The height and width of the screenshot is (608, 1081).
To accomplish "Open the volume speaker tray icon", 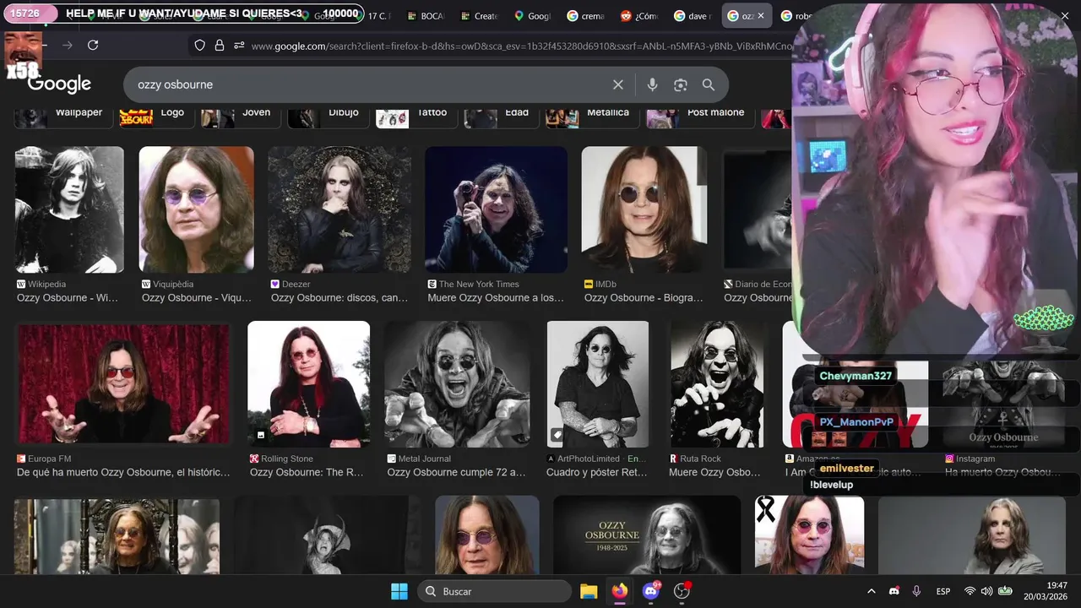I will tap(986, 591).
